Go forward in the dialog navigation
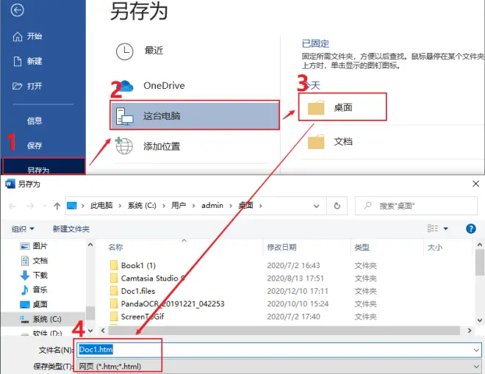Screen dimensions: 485x374 [30, 206]
